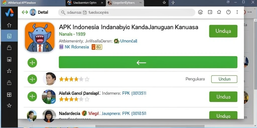Click star rating under Alafak Ganol Pansiapl

74,99
